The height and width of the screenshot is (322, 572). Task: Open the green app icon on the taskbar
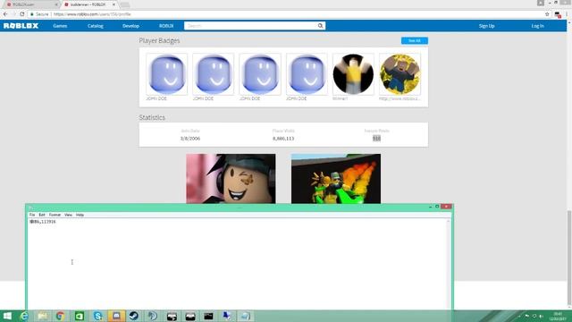click(80, 316)
